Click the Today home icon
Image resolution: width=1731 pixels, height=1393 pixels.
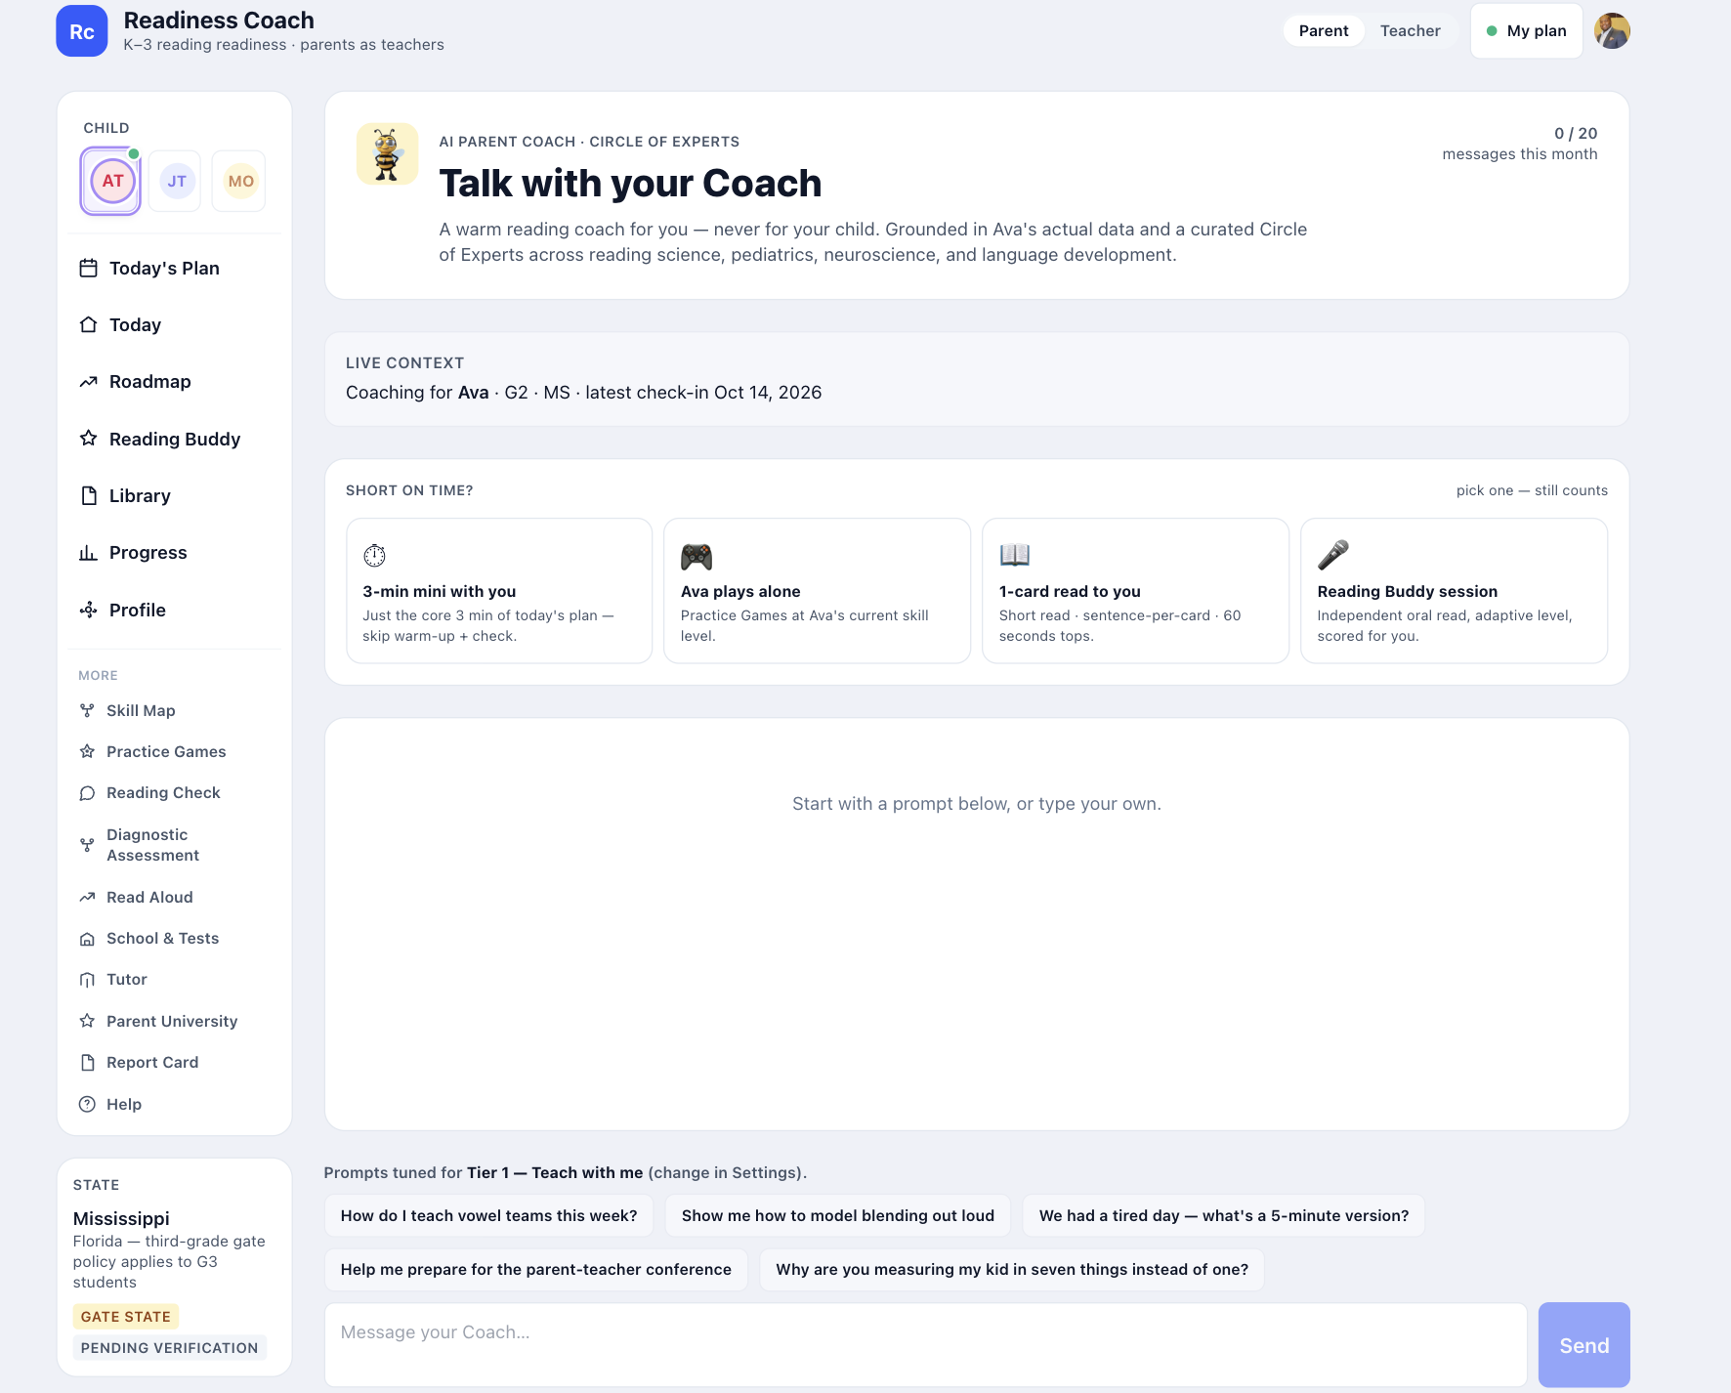89,324
